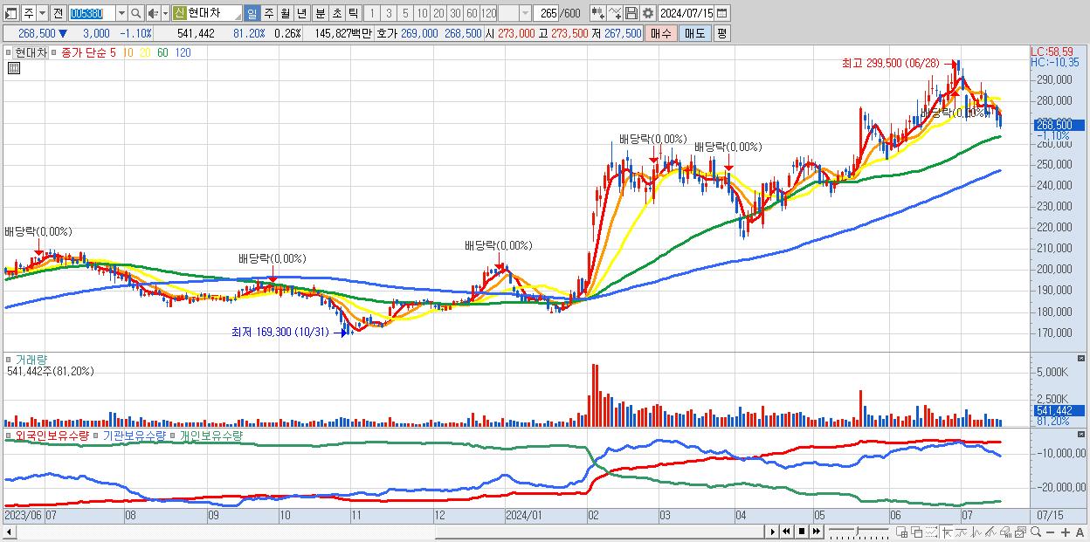The width and height of the screenshot is (1090, 542).
Task: Click the 외국인보유수량 legend label
Action: [52, 435]
